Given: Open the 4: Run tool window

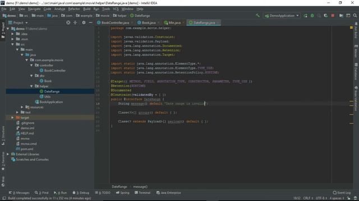Looking at the screenshot, I should click(x=60, y=193).
